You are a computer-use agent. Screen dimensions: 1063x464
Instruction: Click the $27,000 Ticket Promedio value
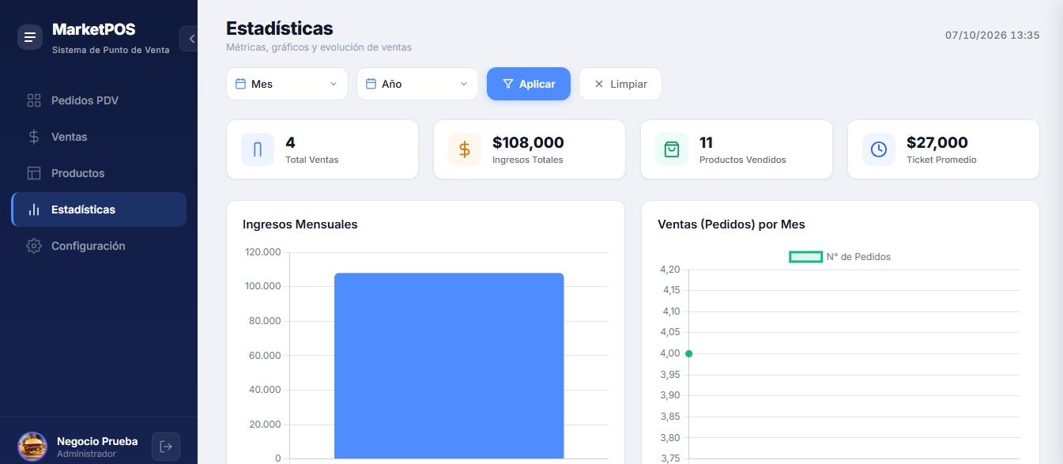coord(937,143)
